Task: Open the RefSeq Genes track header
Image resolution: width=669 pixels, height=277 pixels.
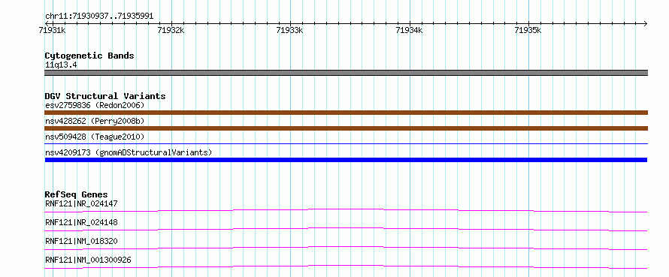Action: [x=77, y=194]
